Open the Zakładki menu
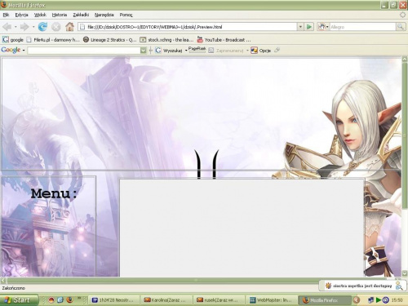408x306 pixels. (x=81, y=15)
